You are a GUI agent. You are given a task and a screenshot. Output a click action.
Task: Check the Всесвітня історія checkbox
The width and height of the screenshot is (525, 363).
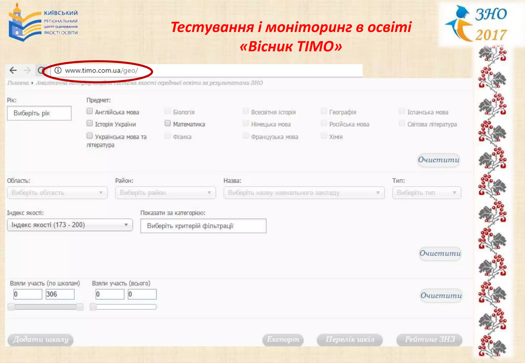(246, 111)
